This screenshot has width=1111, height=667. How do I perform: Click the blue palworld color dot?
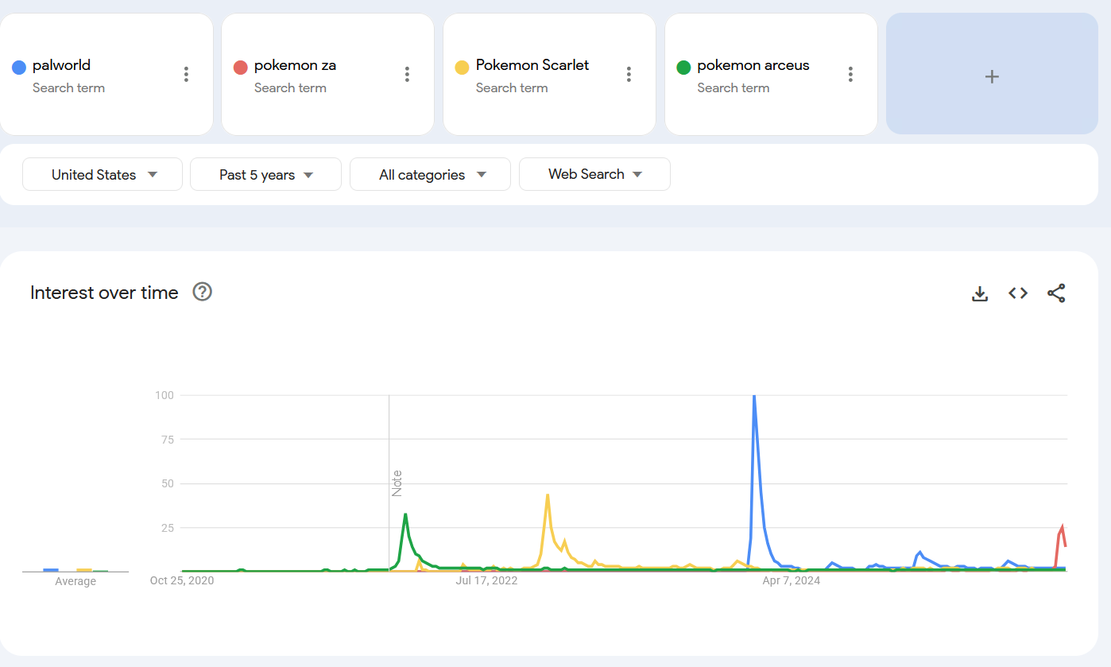(19, 68)
